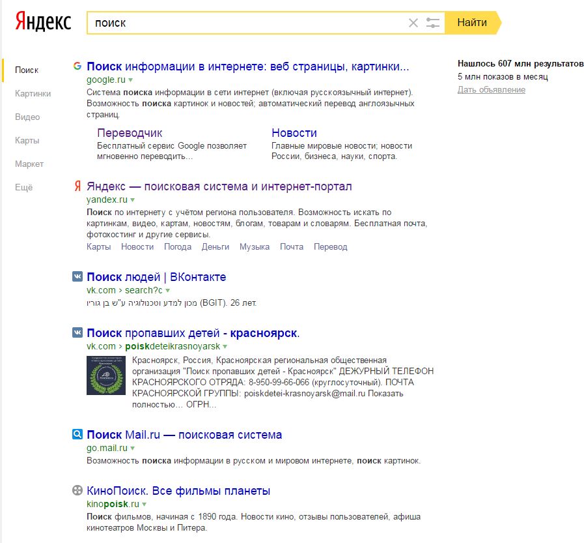Click KinoPoisk film reel favicon
This screenshot has height=543, width=584.
click(x=77, y=490)
